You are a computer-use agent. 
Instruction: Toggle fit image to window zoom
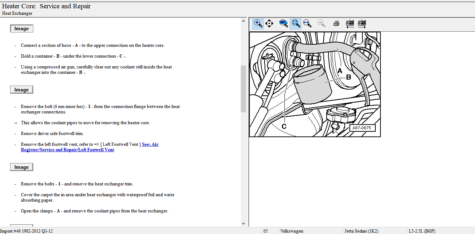point(296,24)
